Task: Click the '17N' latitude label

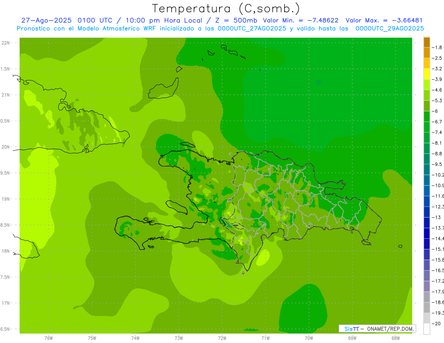Action: (x=6, y=303)
